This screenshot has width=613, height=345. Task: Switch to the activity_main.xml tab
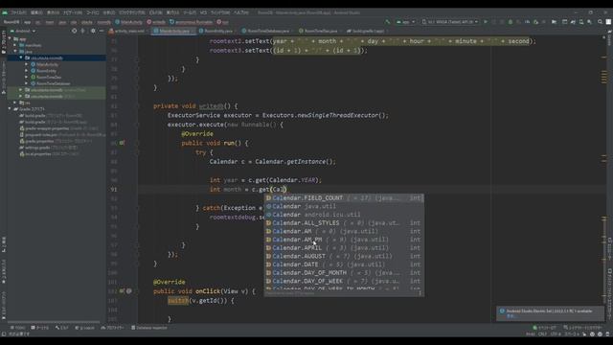coord(127,31)
